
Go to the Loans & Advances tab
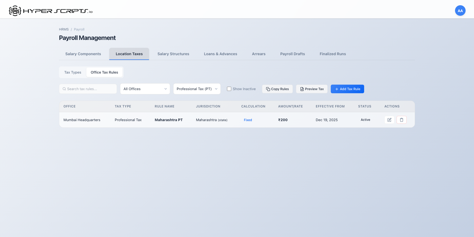pos(220,54)
